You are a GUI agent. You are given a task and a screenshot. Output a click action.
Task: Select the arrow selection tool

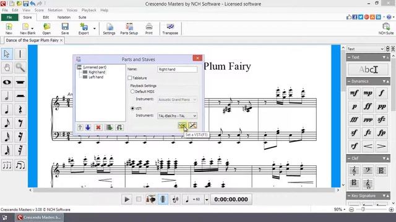click(7, 54)
